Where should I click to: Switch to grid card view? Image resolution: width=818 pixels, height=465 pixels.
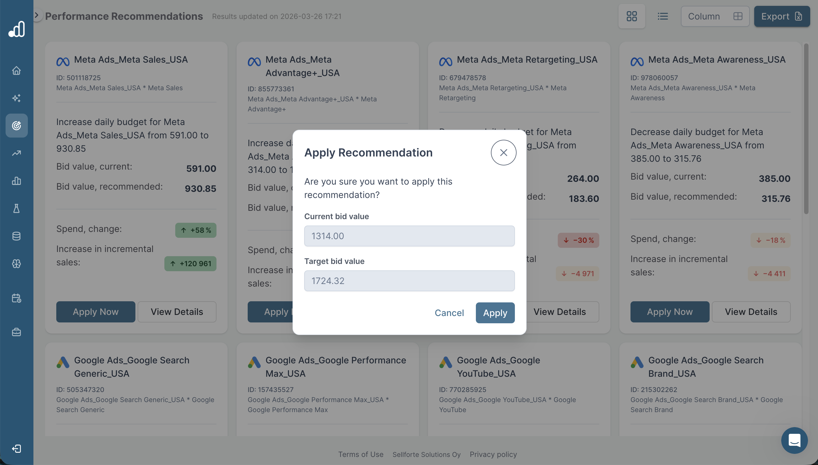(x=631, y=16)
